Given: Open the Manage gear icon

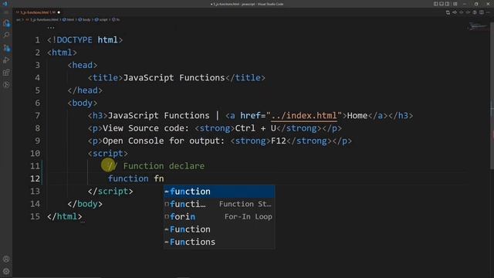Looking at the screenshot, I should click(6, 271).
